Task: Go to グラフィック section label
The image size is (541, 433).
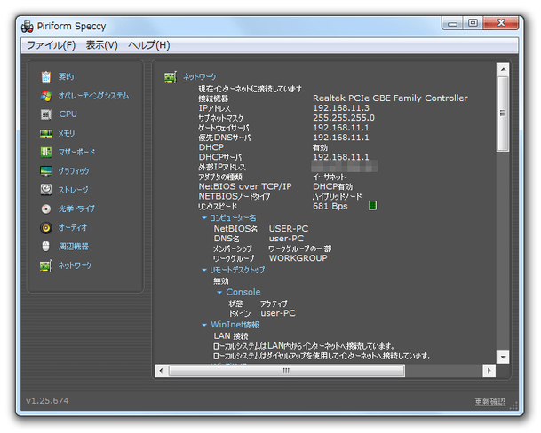Action: click(x=74, y=171)
